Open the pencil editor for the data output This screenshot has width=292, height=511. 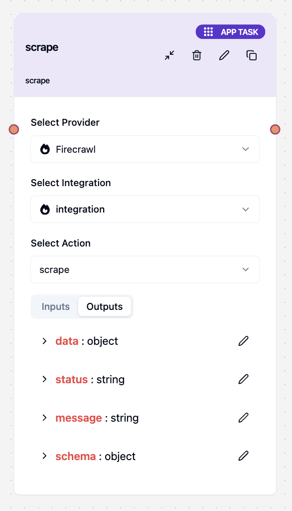pyautogui.click(x=243, y=341)
